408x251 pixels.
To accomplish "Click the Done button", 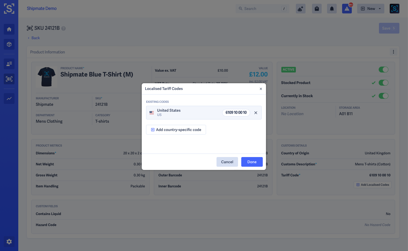I will [252, 162].
